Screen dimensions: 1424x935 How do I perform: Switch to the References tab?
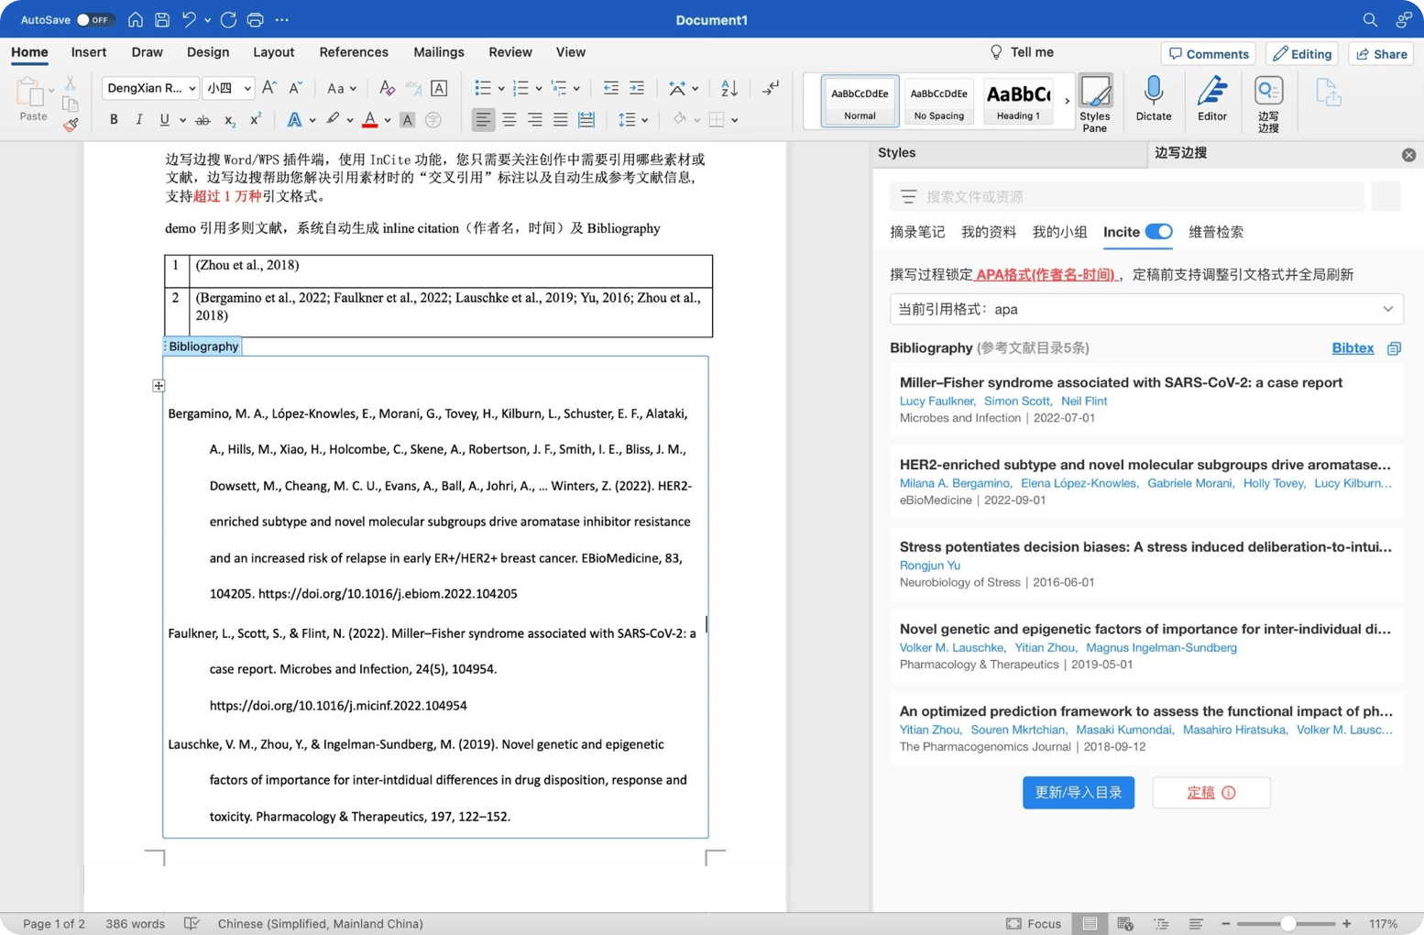354,52
